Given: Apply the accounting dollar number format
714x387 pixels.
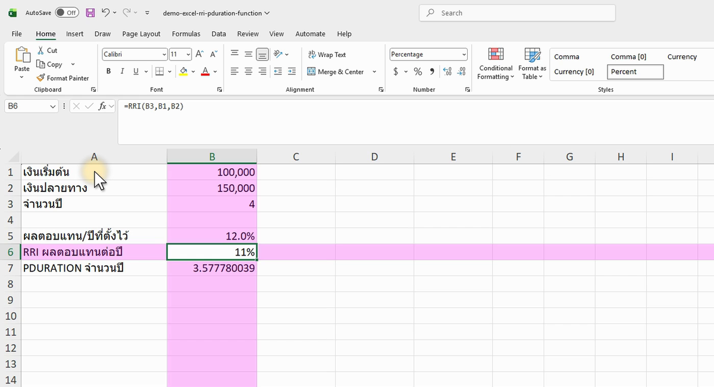Looking at the screenshot, I should (x=396, y=71).
